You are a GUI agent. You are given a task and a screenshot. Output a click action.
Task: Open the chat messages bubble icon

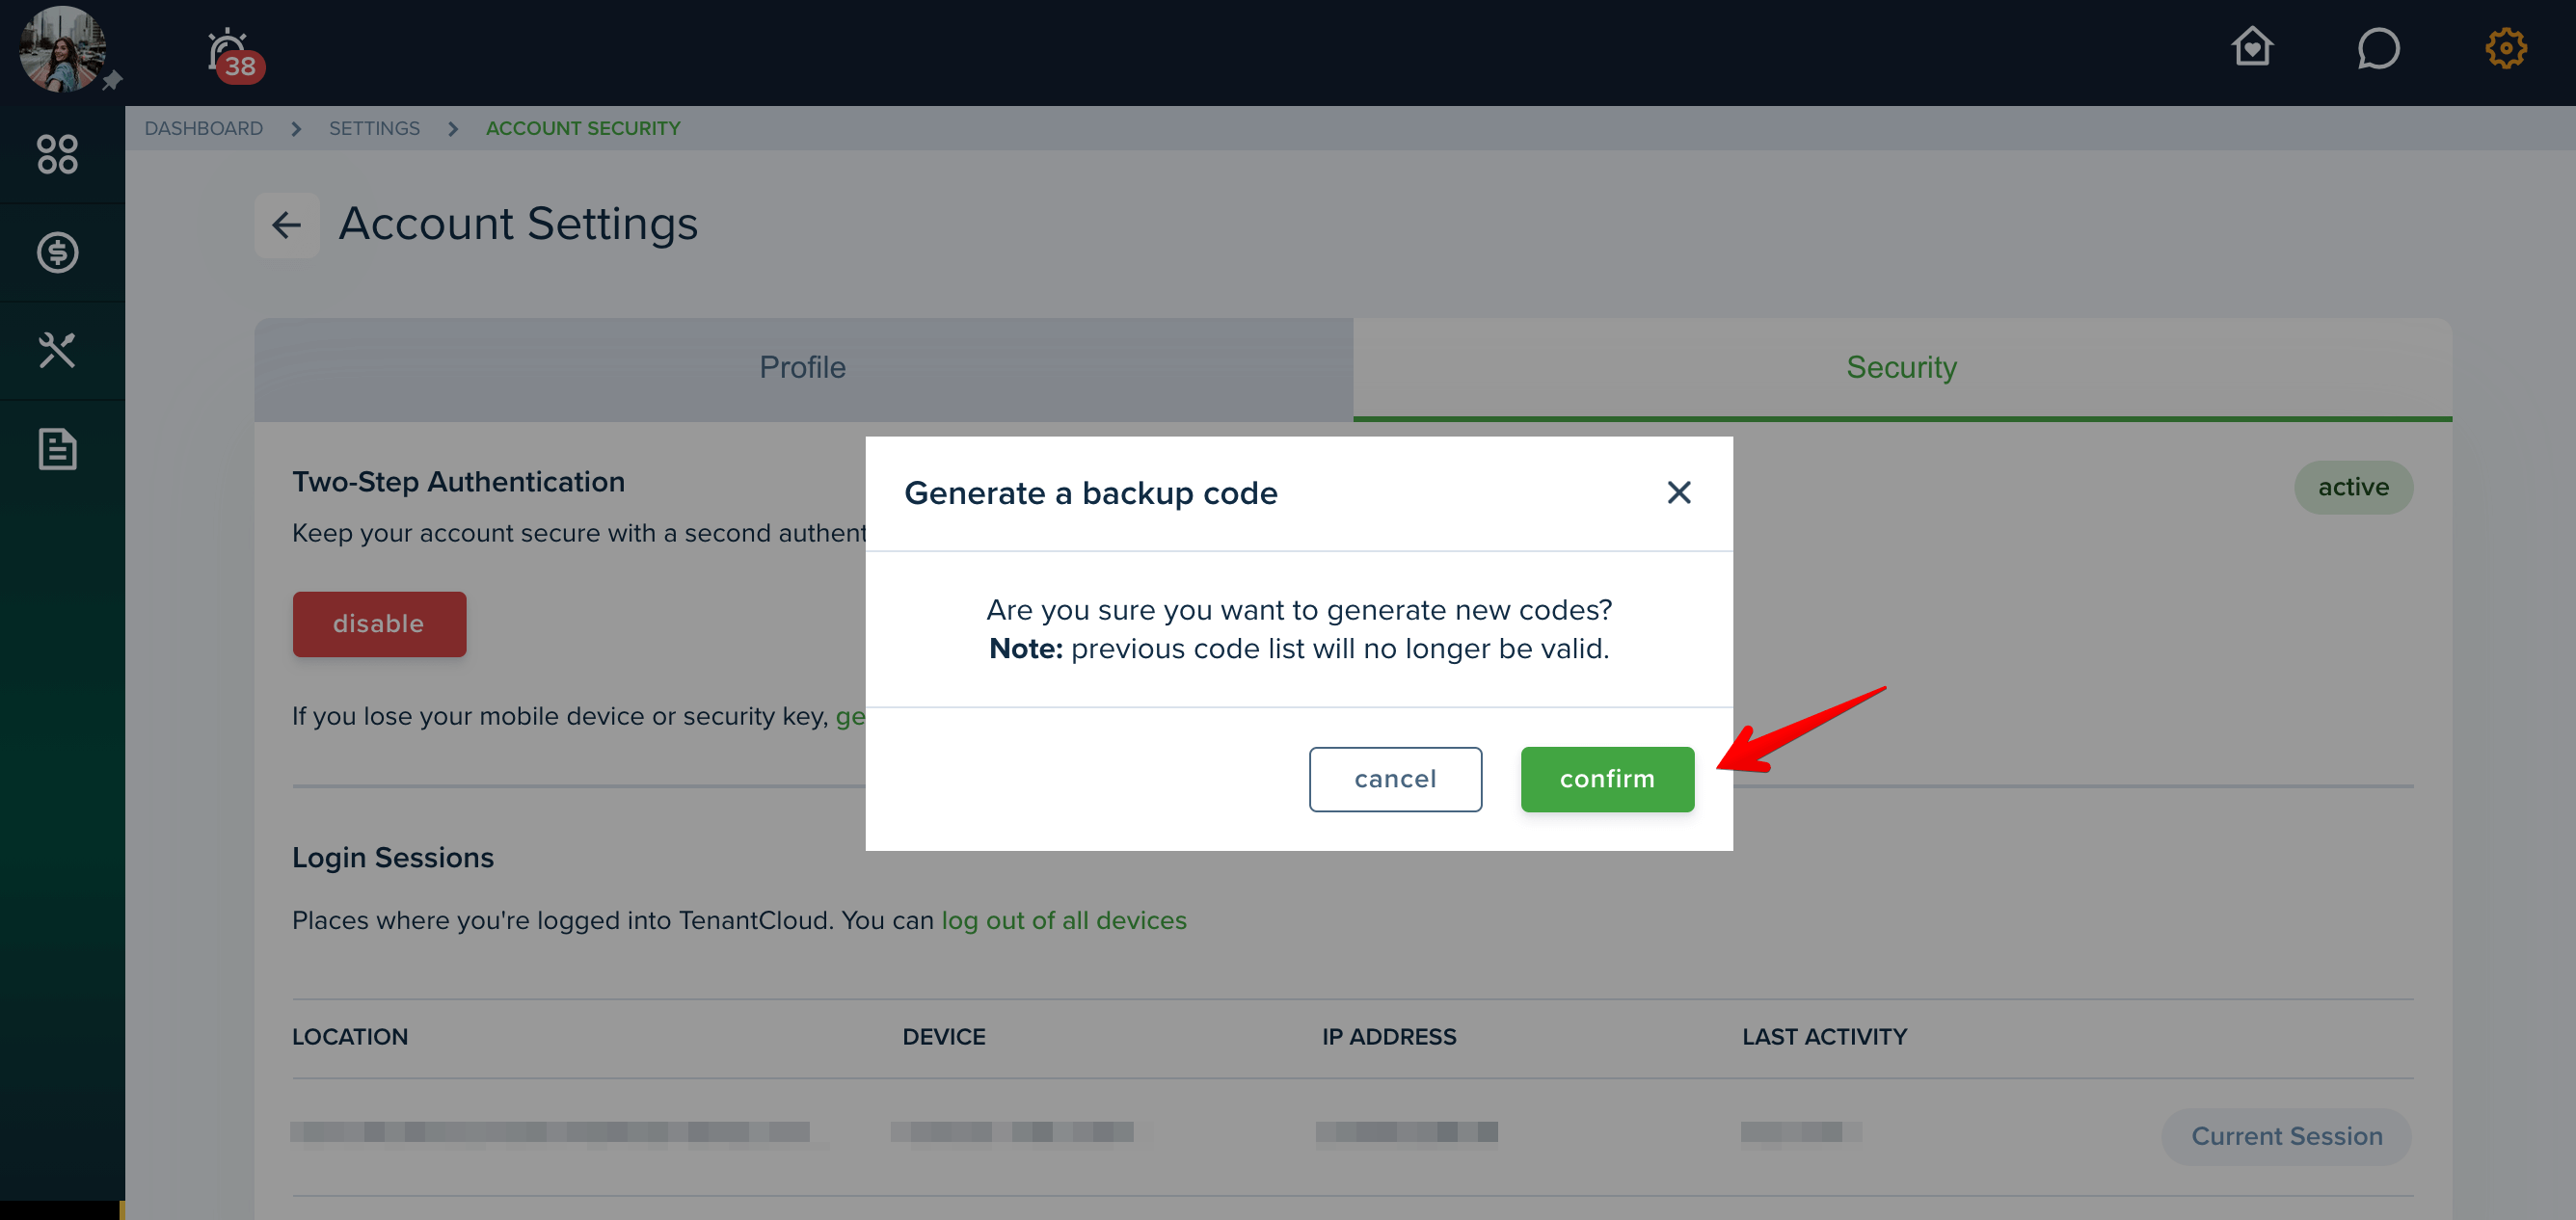[2378, 48]
